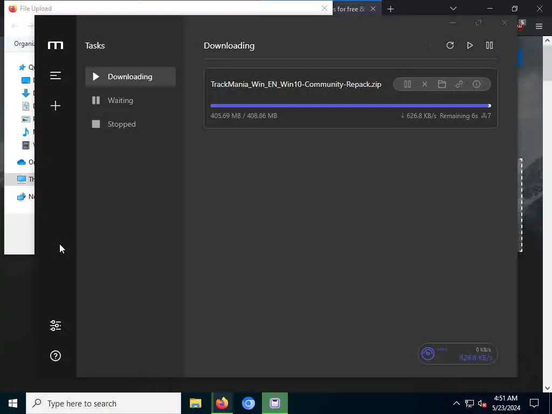
Task: Open the Firefox hamburger application menu
Action: click(x=539, y=26)
